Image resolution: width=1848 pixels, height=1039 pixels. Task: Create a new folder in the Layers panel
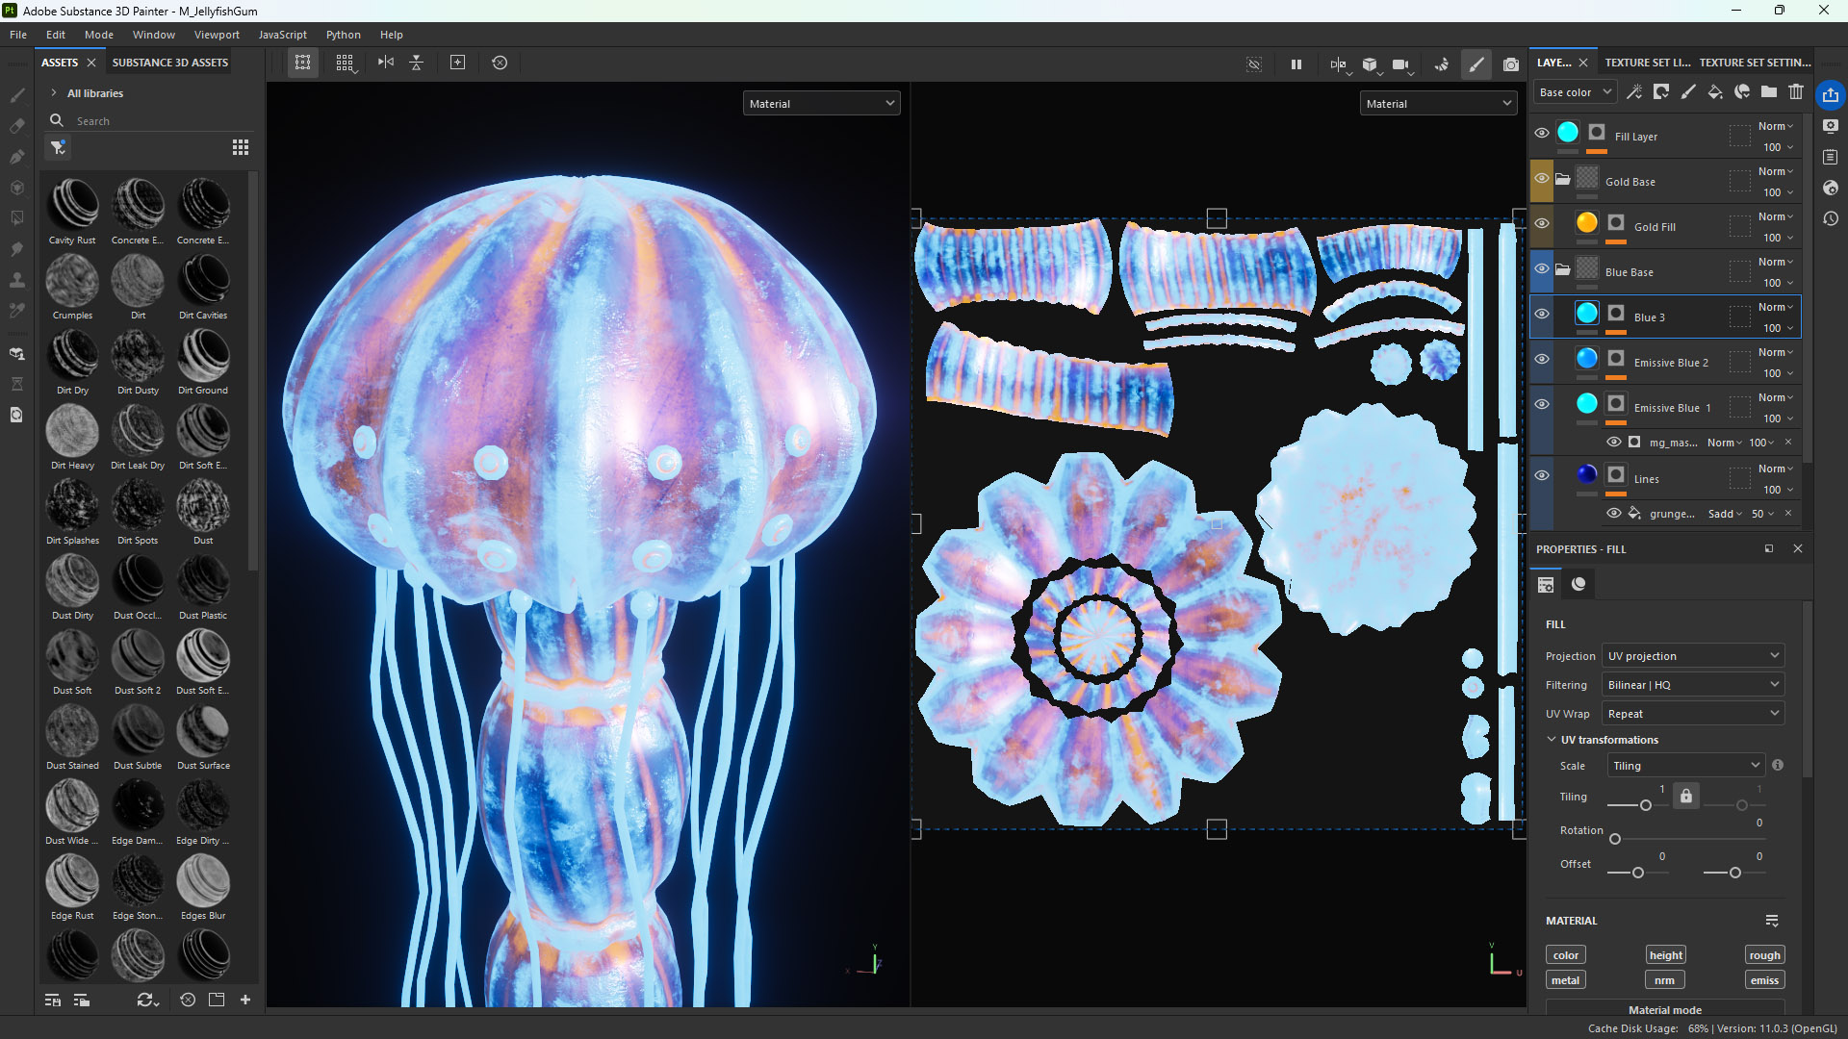pos(1769,91)
